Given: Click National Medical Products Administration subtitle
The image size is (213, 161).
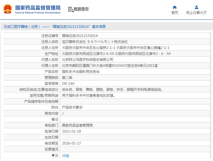Looking at the screenshot, I should (x=38, y=13).
